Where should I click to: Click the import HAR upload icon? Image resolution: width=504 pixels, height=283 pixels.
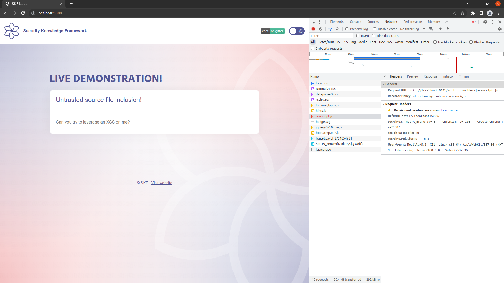click(x=441, y=29)
